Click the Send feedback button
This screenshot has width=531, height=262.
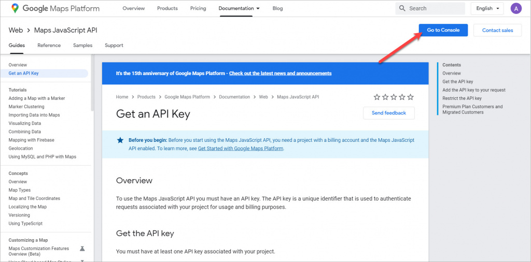pyautogui.click(x=388, y=113)
